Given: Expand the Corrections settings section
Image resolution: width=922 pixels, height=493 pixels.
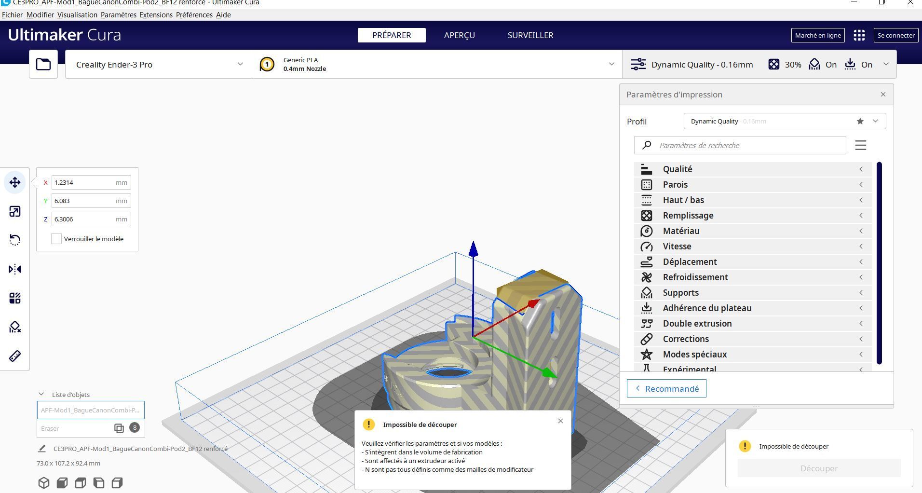Looking at the screenshot, I should (x=753, y=339).
